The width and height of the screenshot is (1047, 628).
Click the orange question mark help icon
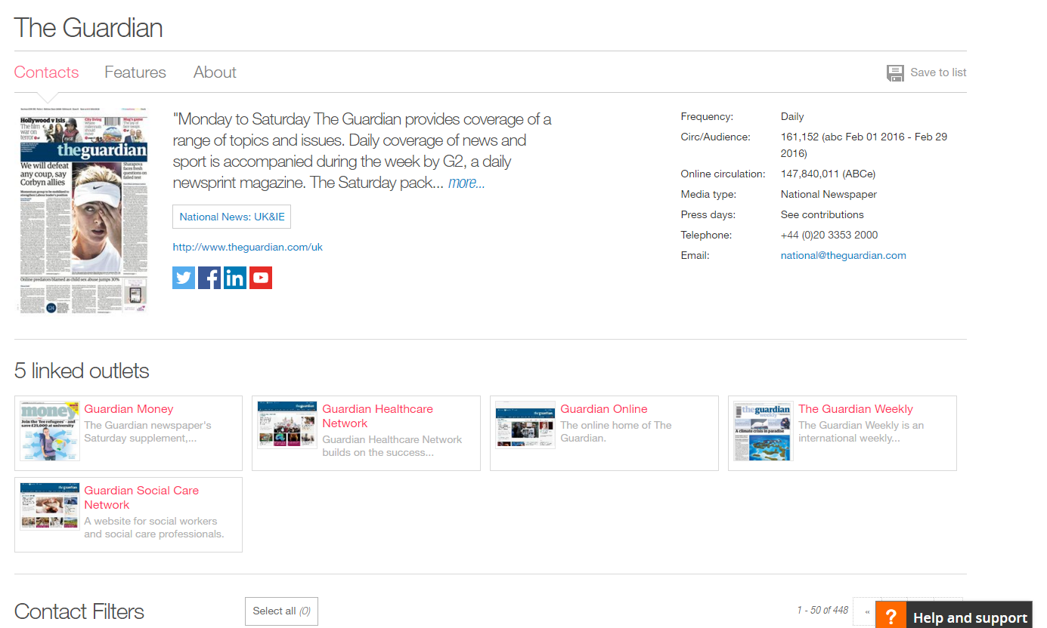(x=891, y=617)
